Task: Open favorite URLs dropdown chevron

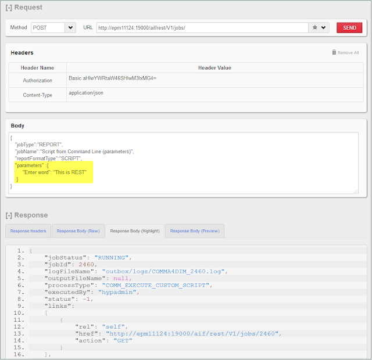Action: tap(323, 27)
